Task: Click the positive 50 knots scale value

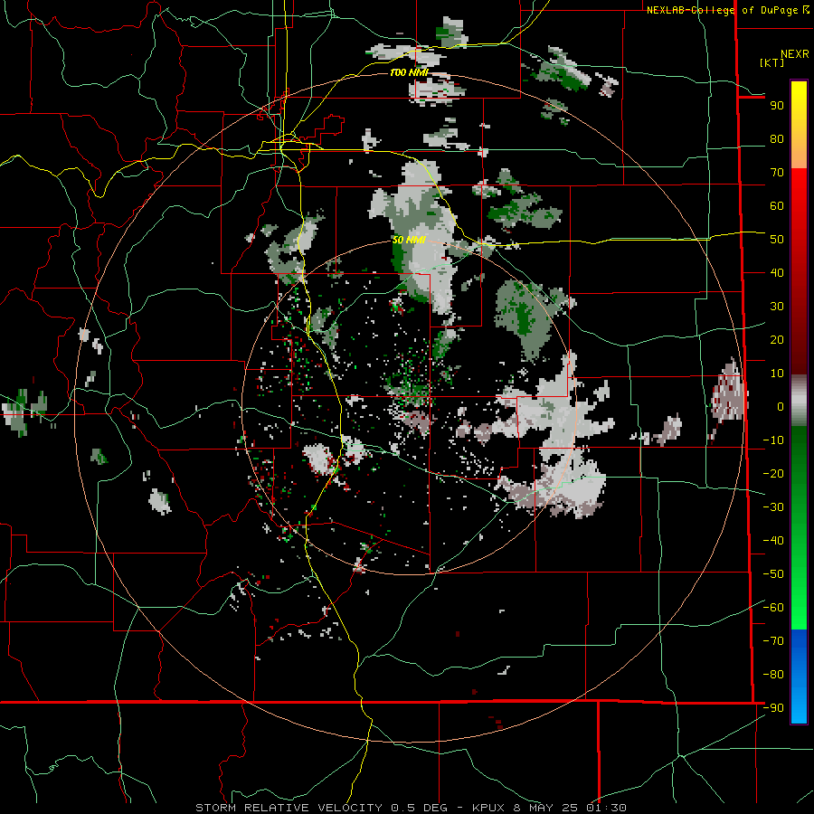Action: [x=777, y=240]
